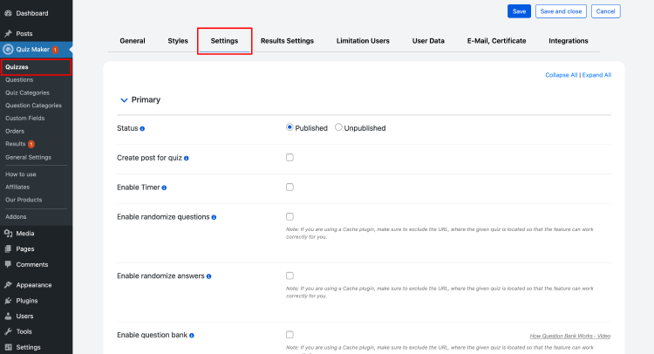Viewport: 654px width, 354px height.
Task: Click info icon beside Create post for quiz
Action: pyautogui.click(x=186, y=159)
